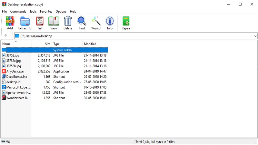
Task: Click the address path C:\Users\rajun\Desktop field
Action: coord(136,36)
